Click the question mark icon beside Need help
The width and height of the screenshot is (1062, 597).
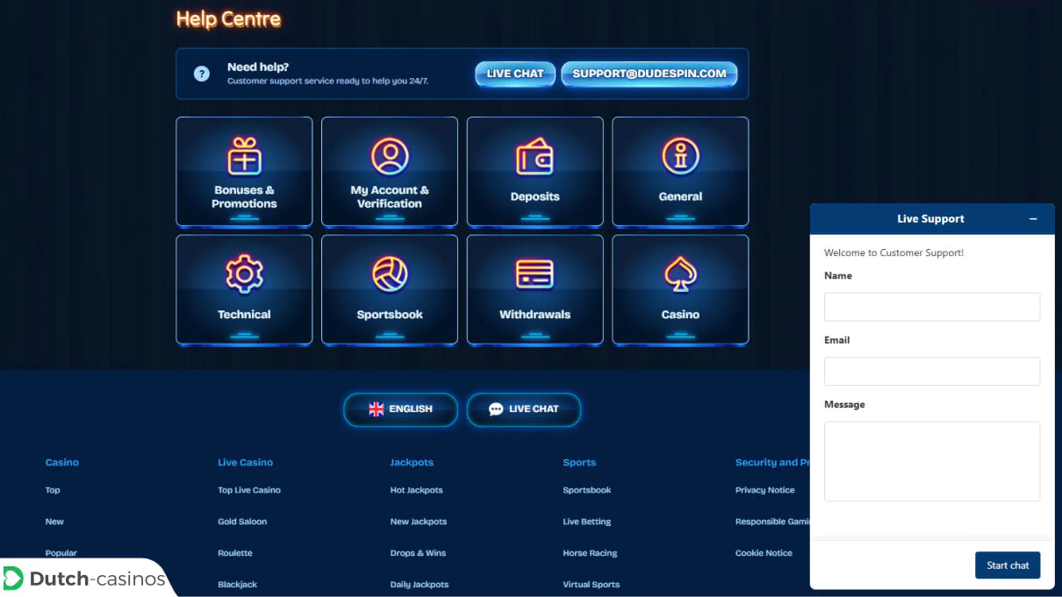[x=202, y=74]
